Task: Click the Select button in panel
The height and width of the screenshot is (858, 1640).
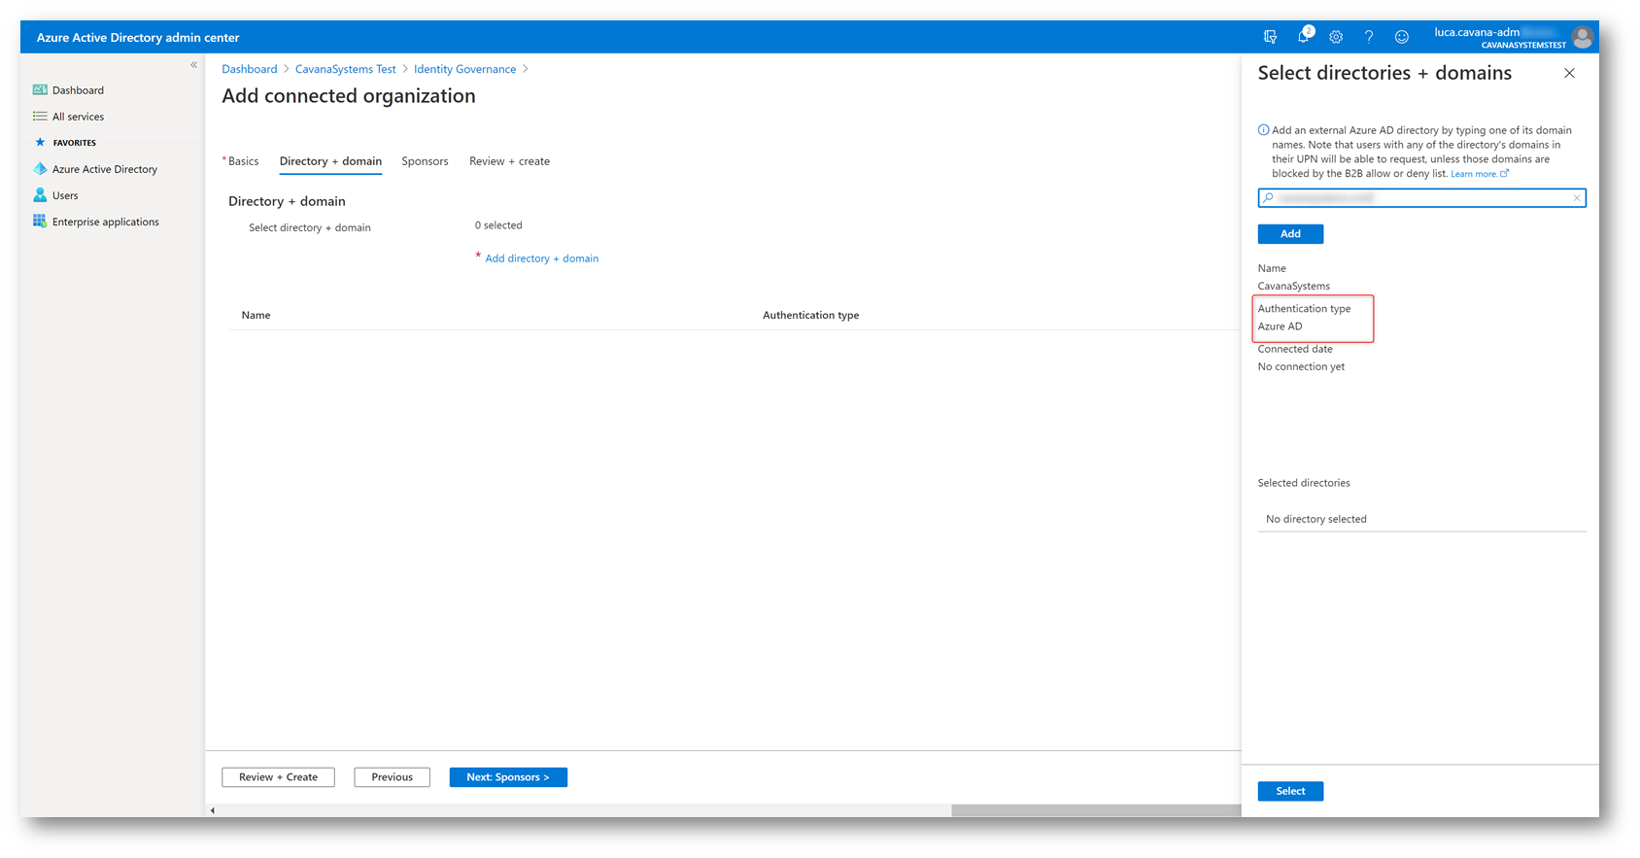Action: [1290, 791]
